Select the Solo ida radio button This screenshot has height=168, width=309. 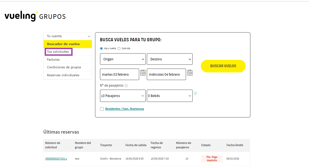[x=119, y=48]
